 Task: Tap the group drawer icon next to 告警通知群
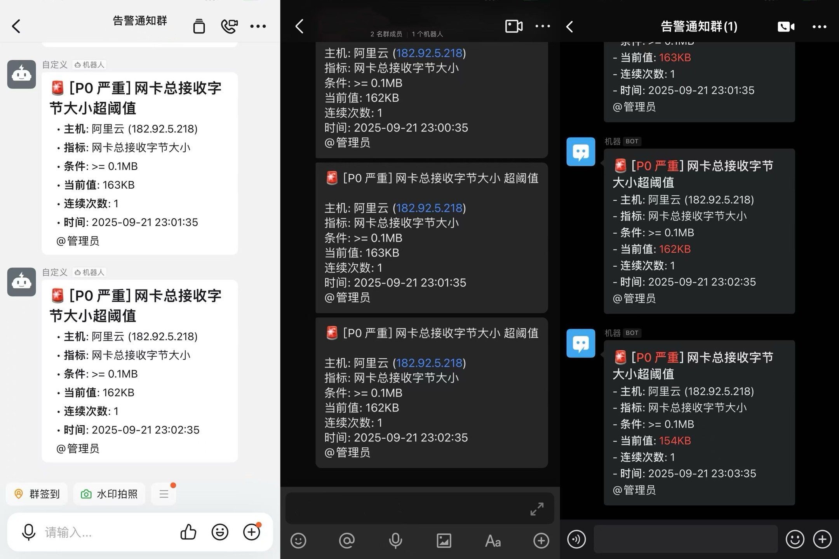(x=199, y=26)
